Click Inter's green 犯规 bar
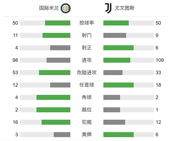171x141 pixels. tap(56, 122)
